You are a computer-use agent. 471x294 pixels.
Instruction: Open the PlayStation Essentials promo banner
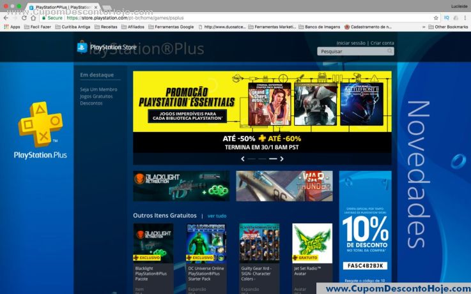(262, 112)
